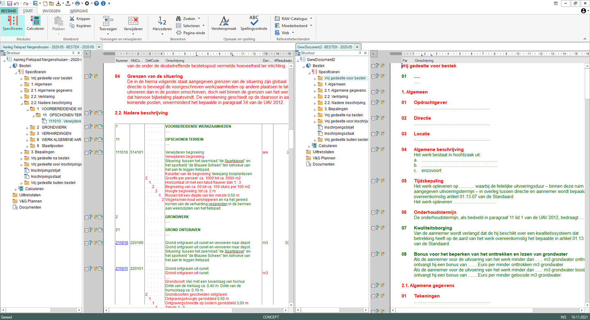
Task: Collapse the '2 GRONDWERK' row minus box
Action: [x=87, y=217]
